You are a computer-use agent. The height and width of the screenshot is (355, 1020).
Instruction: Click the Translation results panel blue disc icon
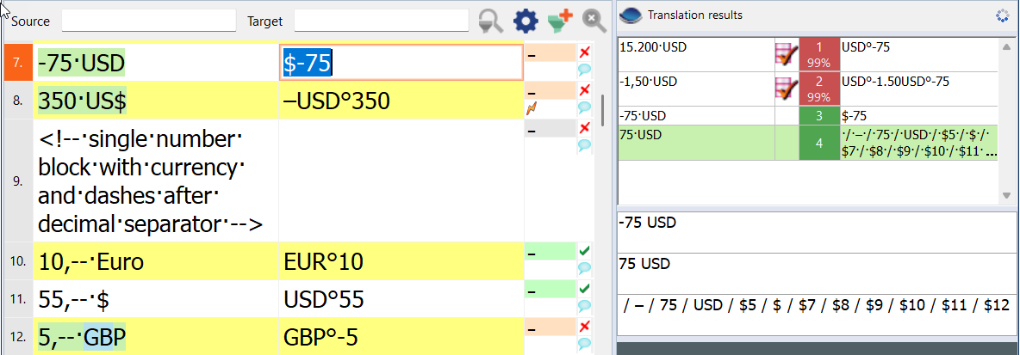[x=631, y=15]
